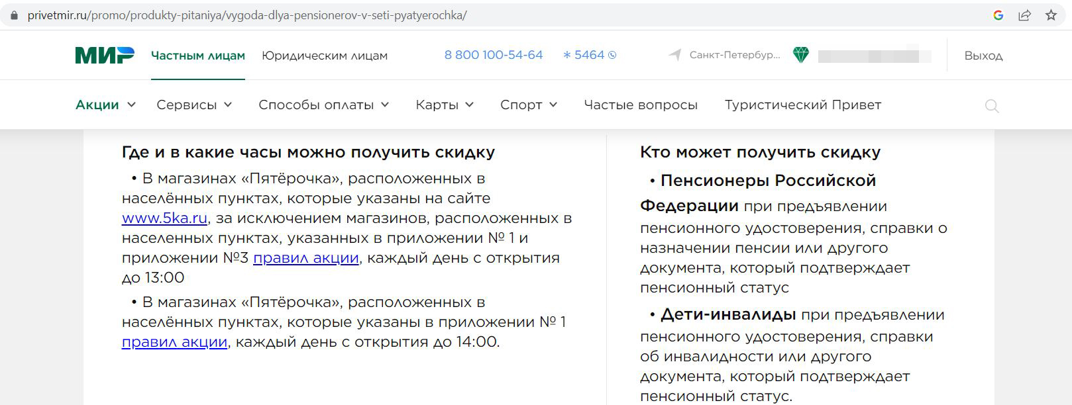Open правил акции link before 'до 14:00'
The image size is (1072, 405).
[x=174, y=342]
